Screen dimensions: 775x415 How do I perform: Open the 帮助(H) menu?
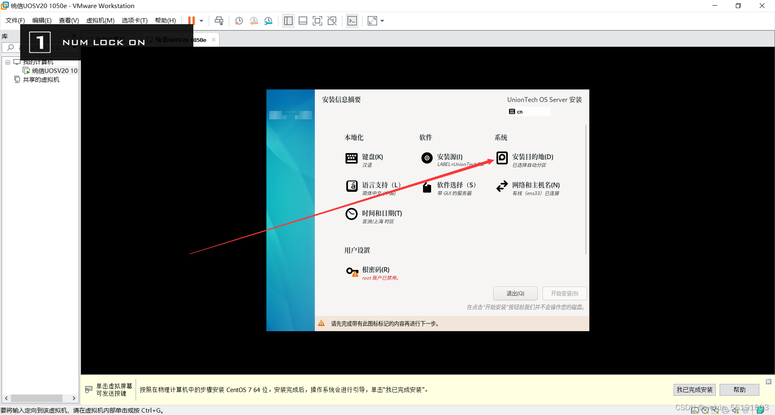click(165, 21)
